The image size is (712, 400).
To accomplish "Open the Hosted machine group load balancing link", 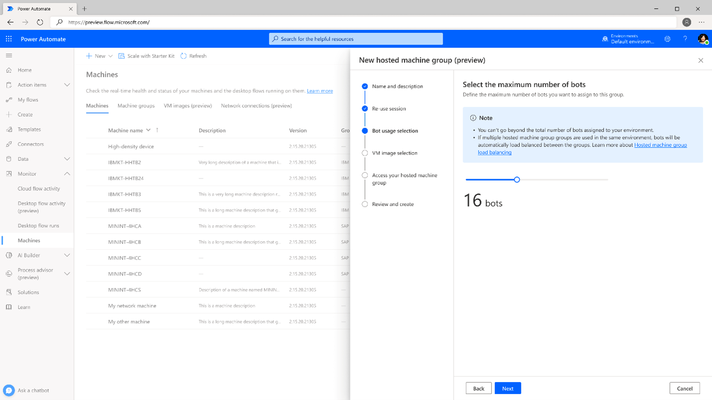I will tap(661, 145).
